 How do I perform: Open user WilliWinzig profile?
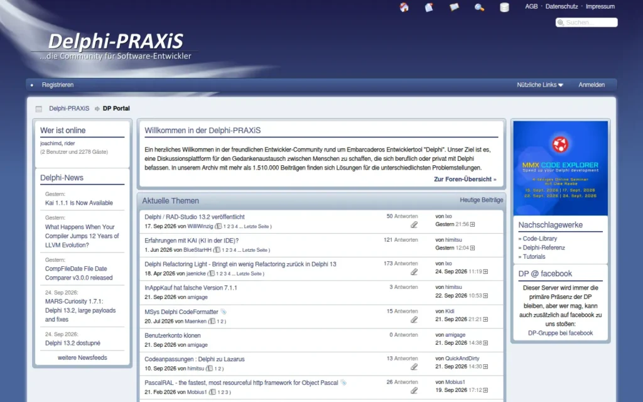pos(200,226)
